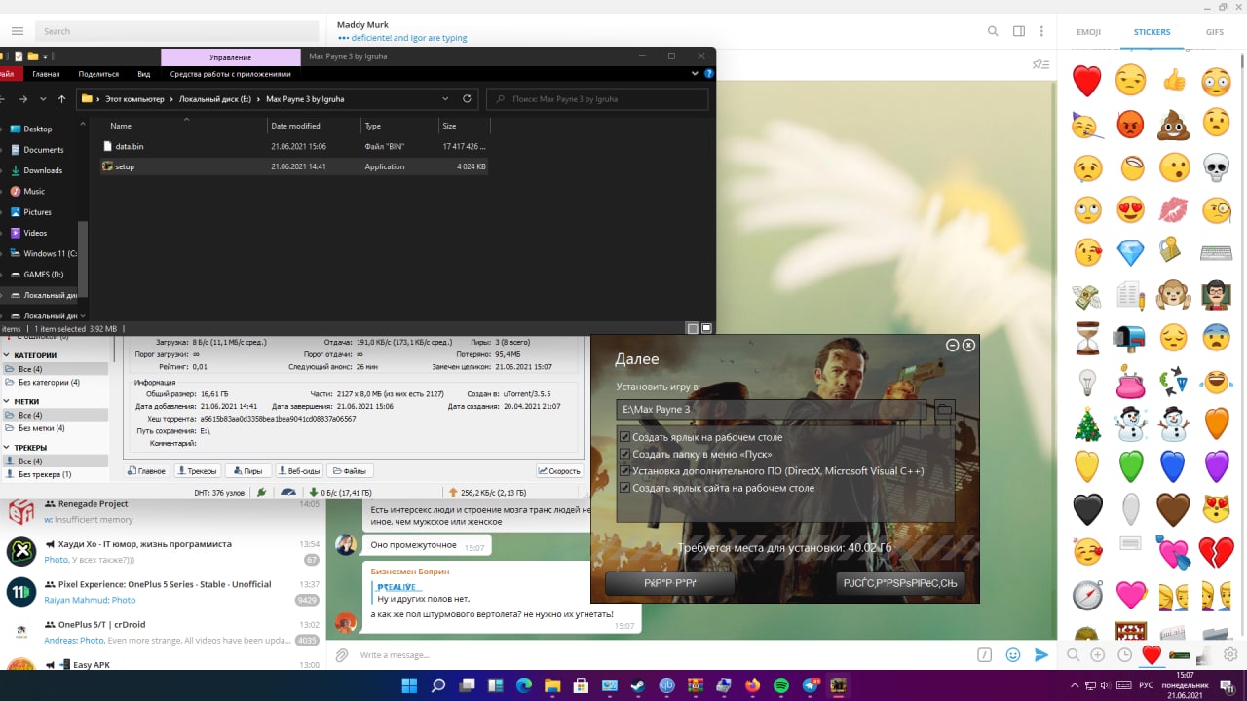Toggle 'Создать ярлык сайта на рабочем столе' checkbox
This screenshot has height=701, width=1247.
(625, 488)
